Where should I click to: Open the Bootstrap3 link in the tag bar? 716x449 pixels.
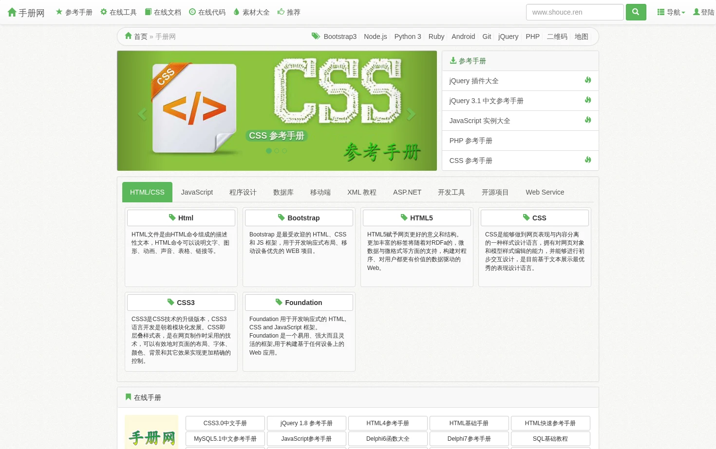click(x=340, y=36)
